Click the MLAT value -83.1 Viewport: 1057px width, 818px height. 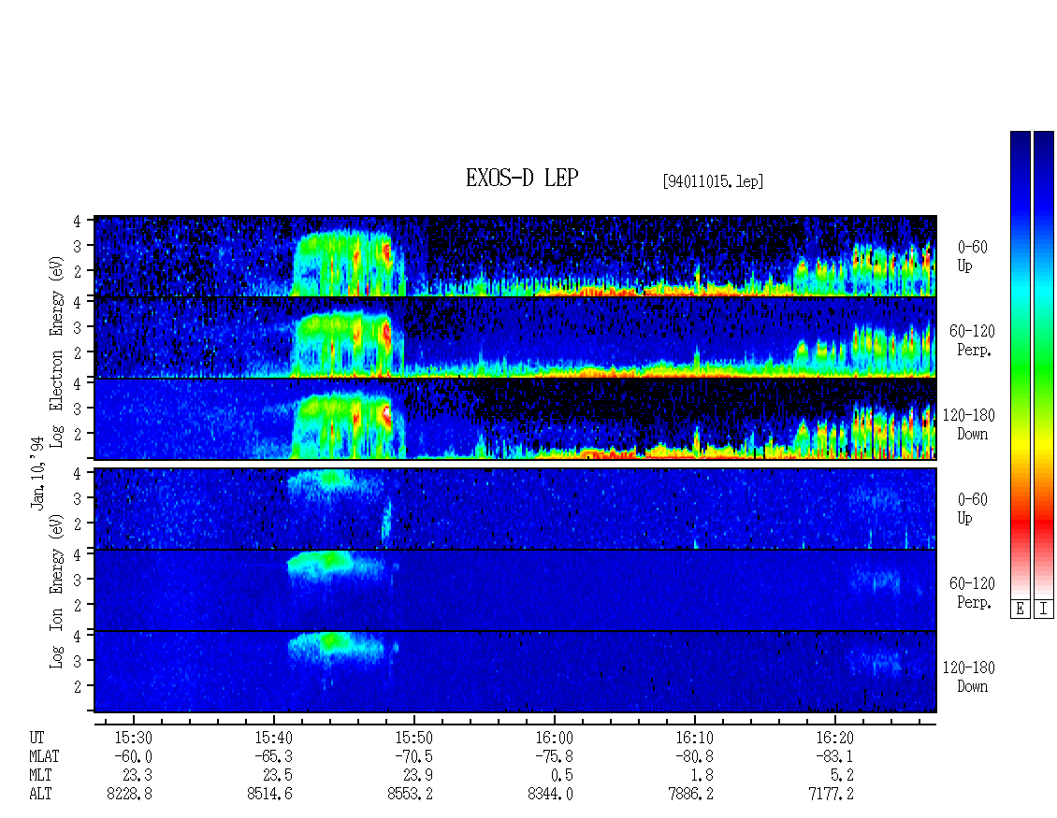(x=834, y=756)
